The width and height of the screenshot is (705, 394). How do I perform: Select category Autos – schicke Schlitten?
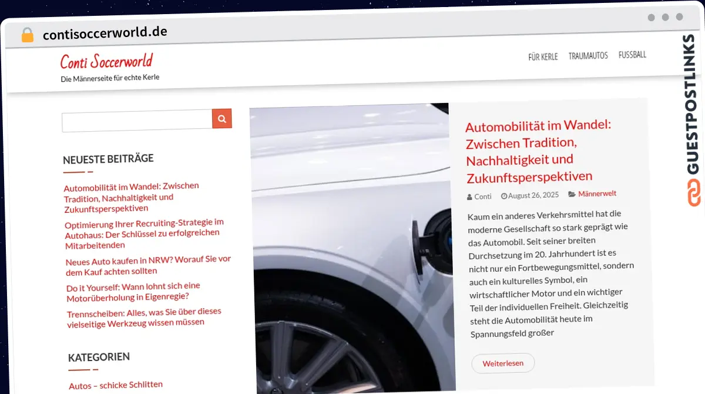(x=116, y=385)
